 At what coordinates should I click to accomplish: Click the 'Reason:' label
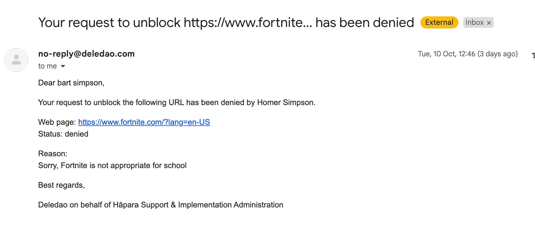pyautogui.click(x=53, y=154)
